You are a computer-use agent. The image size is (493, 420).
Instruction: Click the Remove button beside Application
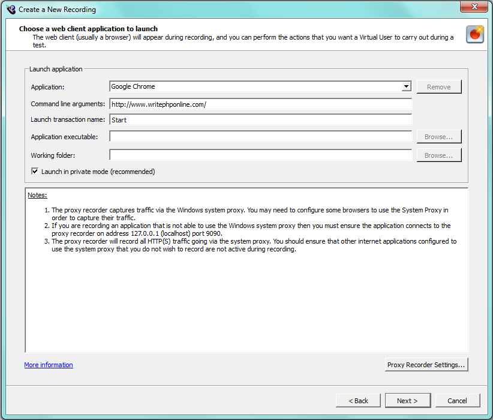[438, 87]
